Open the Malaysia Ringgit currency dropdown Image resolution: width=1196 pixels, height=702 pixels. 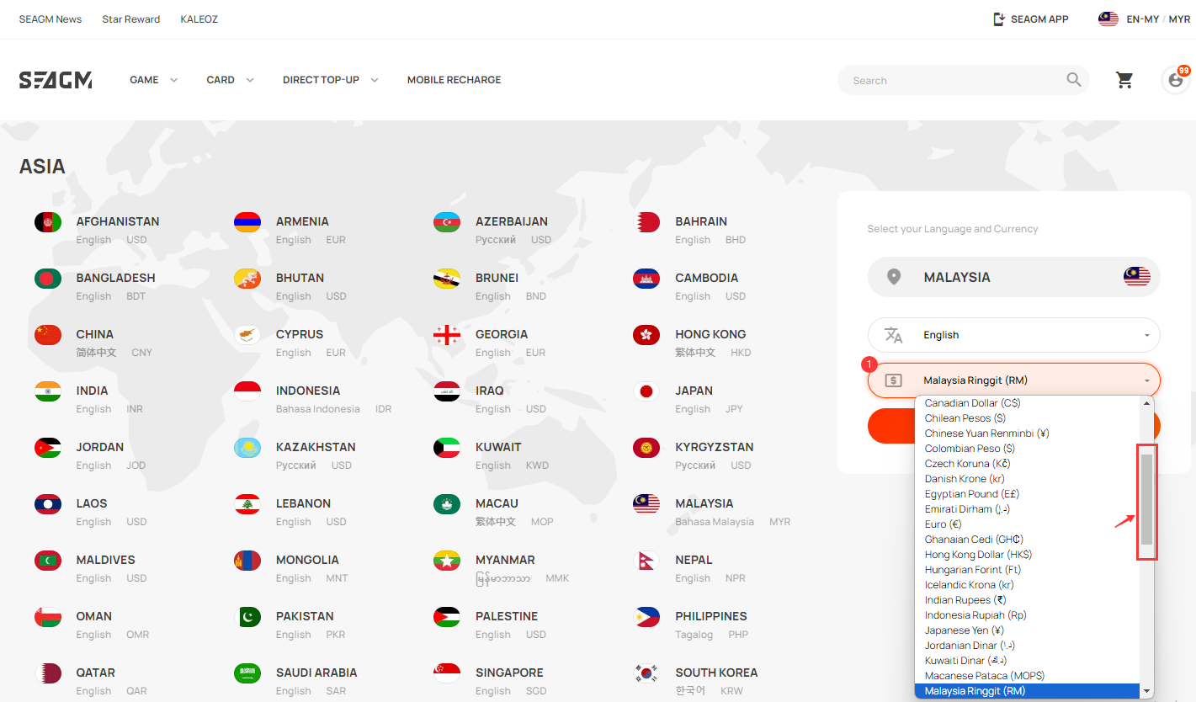[1014, 380]
